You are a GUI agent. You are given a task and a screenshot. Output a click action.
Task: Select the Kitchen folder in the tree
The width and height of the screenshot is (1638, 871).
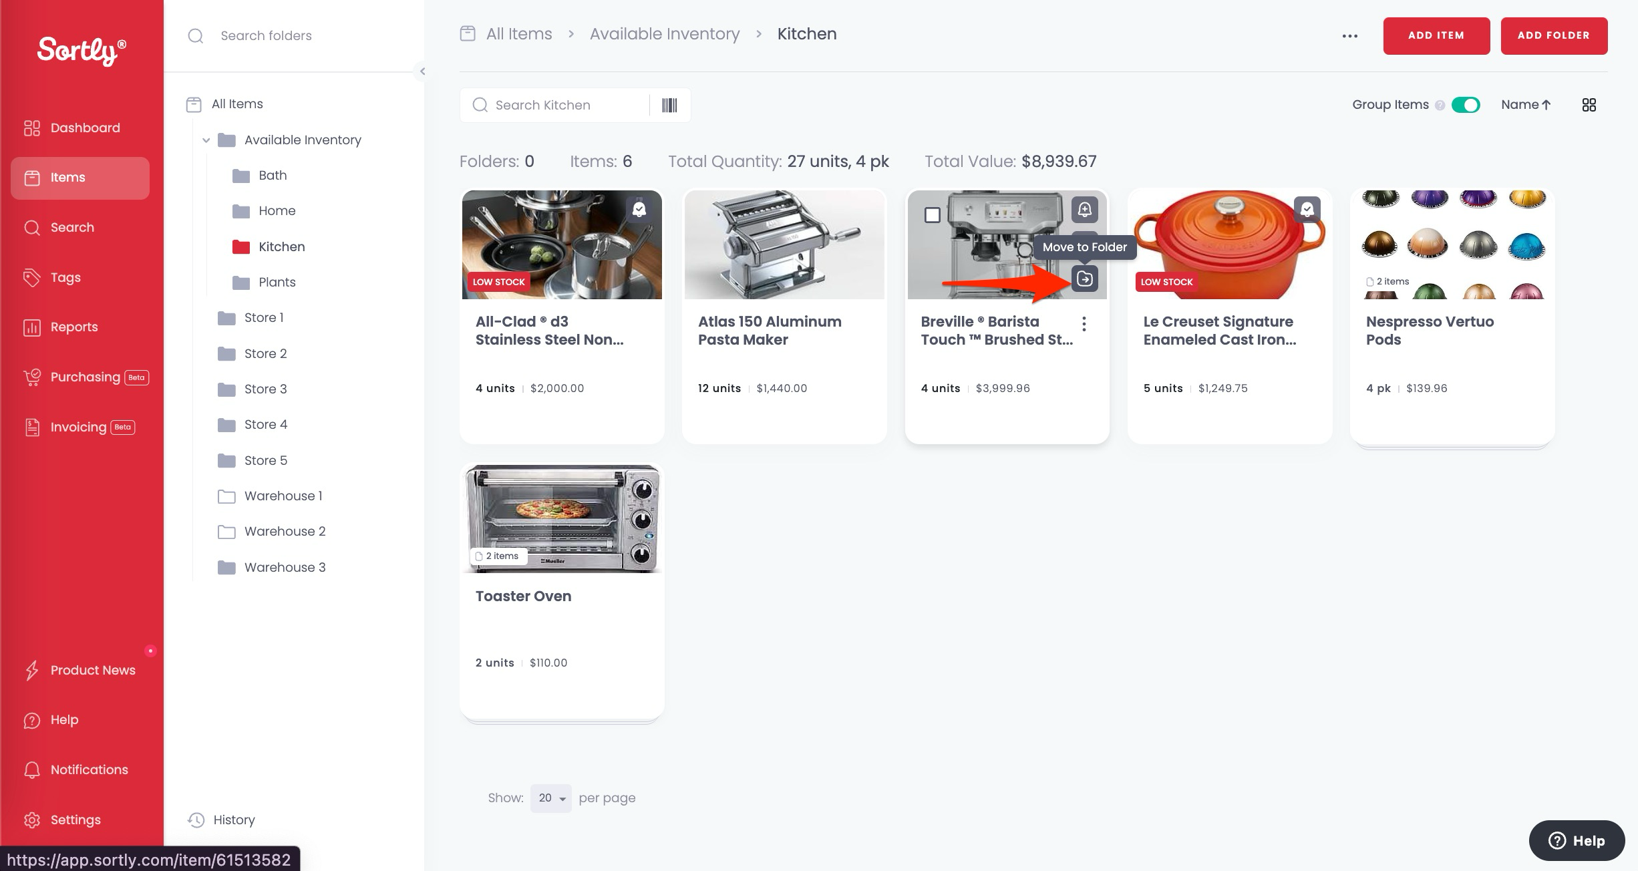[269, 246]
